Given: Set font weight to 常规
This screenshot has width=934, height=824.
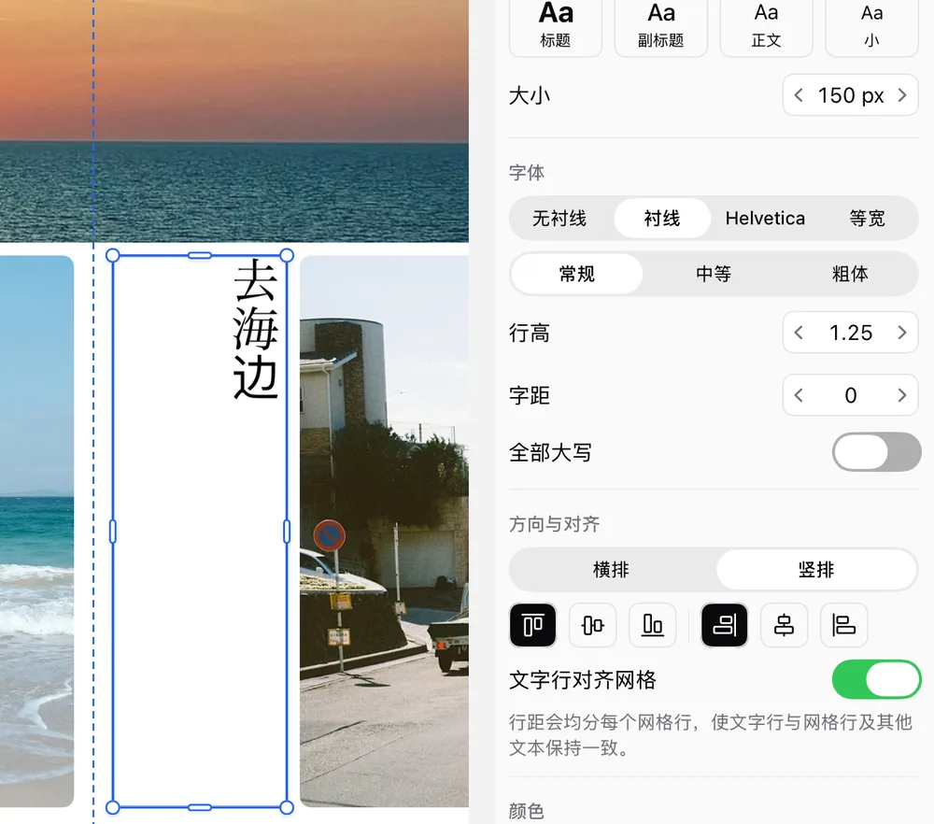Looking at the screenshot, I should pos(576,274).
